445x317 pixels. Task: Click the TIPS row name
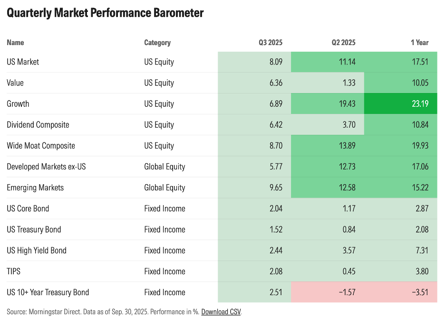click(14, 271)
